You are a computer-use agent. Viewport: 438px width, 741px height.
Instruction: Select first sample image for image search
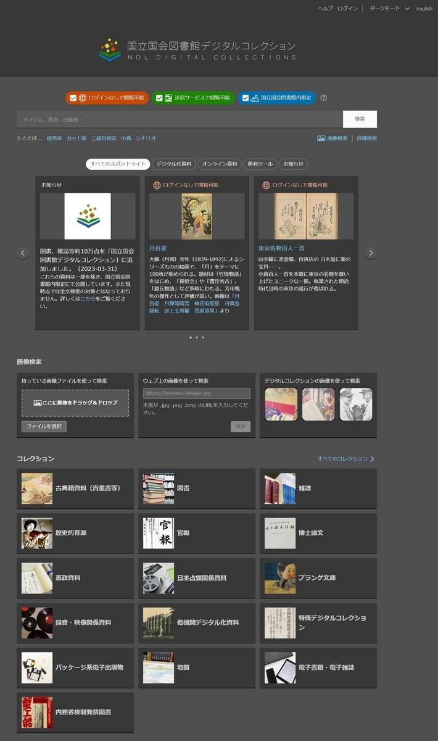281,404
